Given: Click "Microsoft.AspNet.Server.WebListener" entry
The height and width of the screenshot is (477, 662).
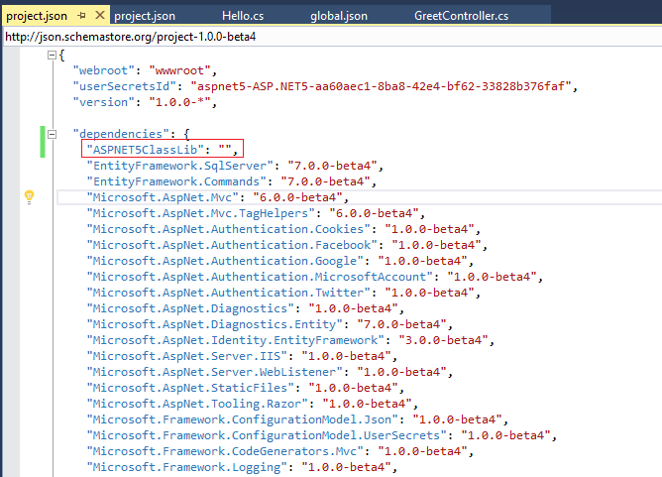Looking at the screenshot, I should tap(269, 372).
